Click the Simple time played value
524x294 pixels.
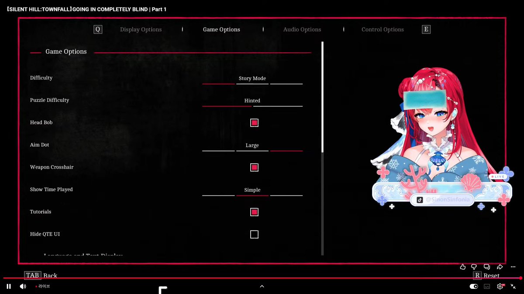[252, 190]
